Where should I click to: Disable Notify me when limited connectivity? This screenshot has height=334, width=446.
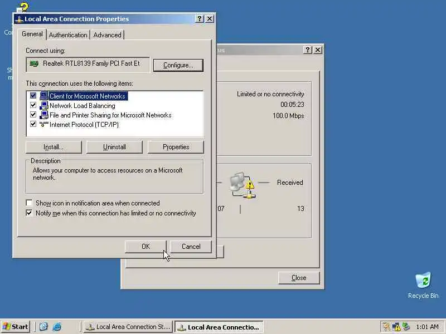pos(29,213)
